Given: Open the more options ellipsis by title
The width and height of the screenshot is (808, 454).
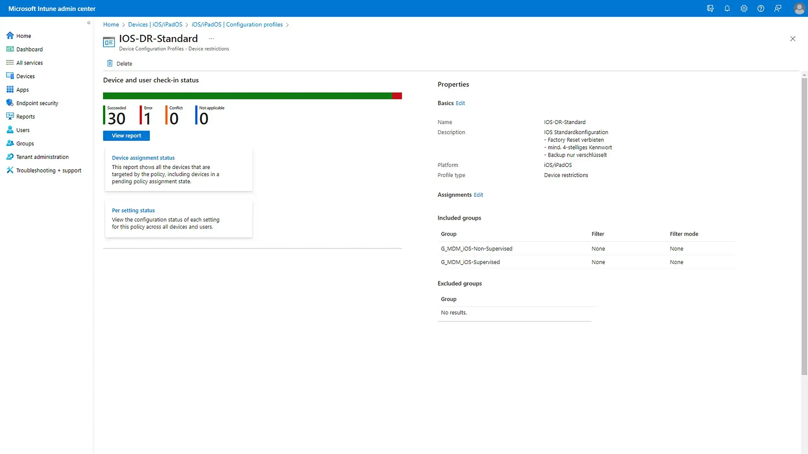Looking at the screenshot, I should 211,38.
